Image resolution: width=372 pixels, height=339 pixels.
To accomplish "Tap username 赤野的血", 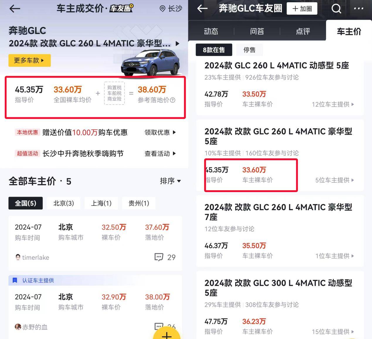I will tap(35, 327).
